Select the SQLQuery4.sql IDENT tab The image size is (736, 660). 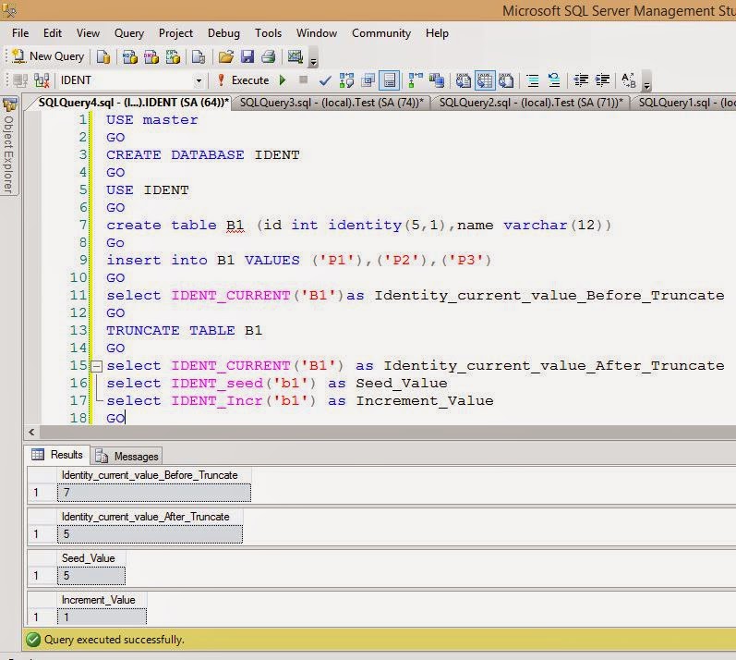(x=133, y=103)
